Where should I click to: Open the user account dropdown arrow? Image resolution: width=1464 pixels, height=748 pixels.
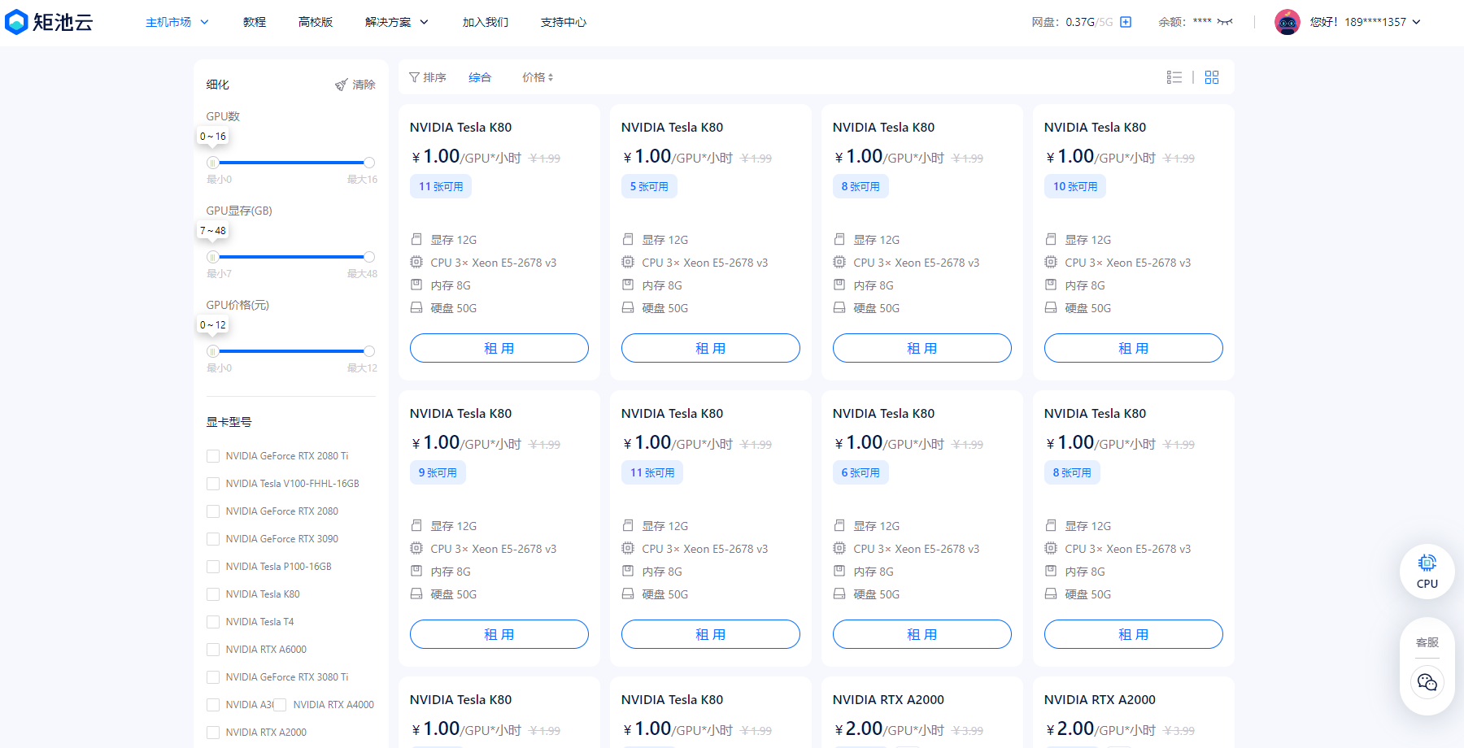point(1417,22)
